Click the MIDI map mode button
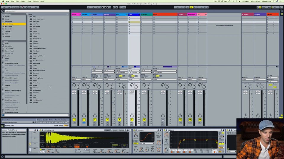Image resolution: width=284 pixels, height=159 pixels. pyautogui.click(x=269, y=7)
